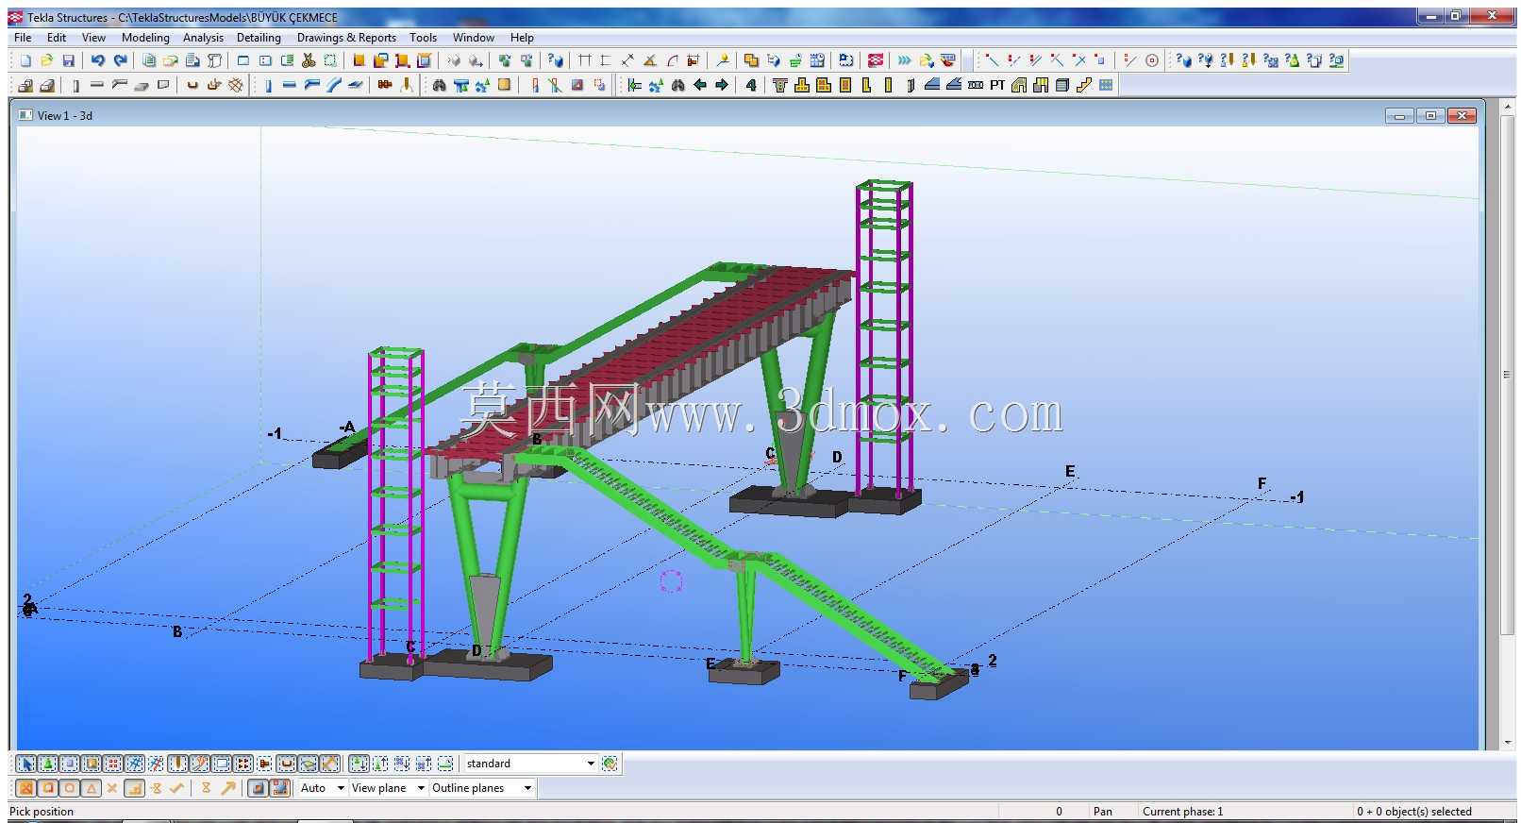Screen dimensions: 1521x823
Task: Click the Inquire center of gravity icon
Action: pos(1205,60)
